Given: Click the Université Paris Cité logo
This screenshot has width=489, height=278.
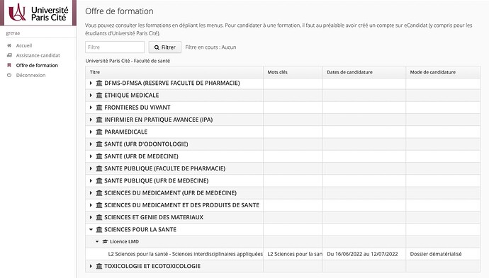Looking at the screenshot, I should (x=38, y=13).
